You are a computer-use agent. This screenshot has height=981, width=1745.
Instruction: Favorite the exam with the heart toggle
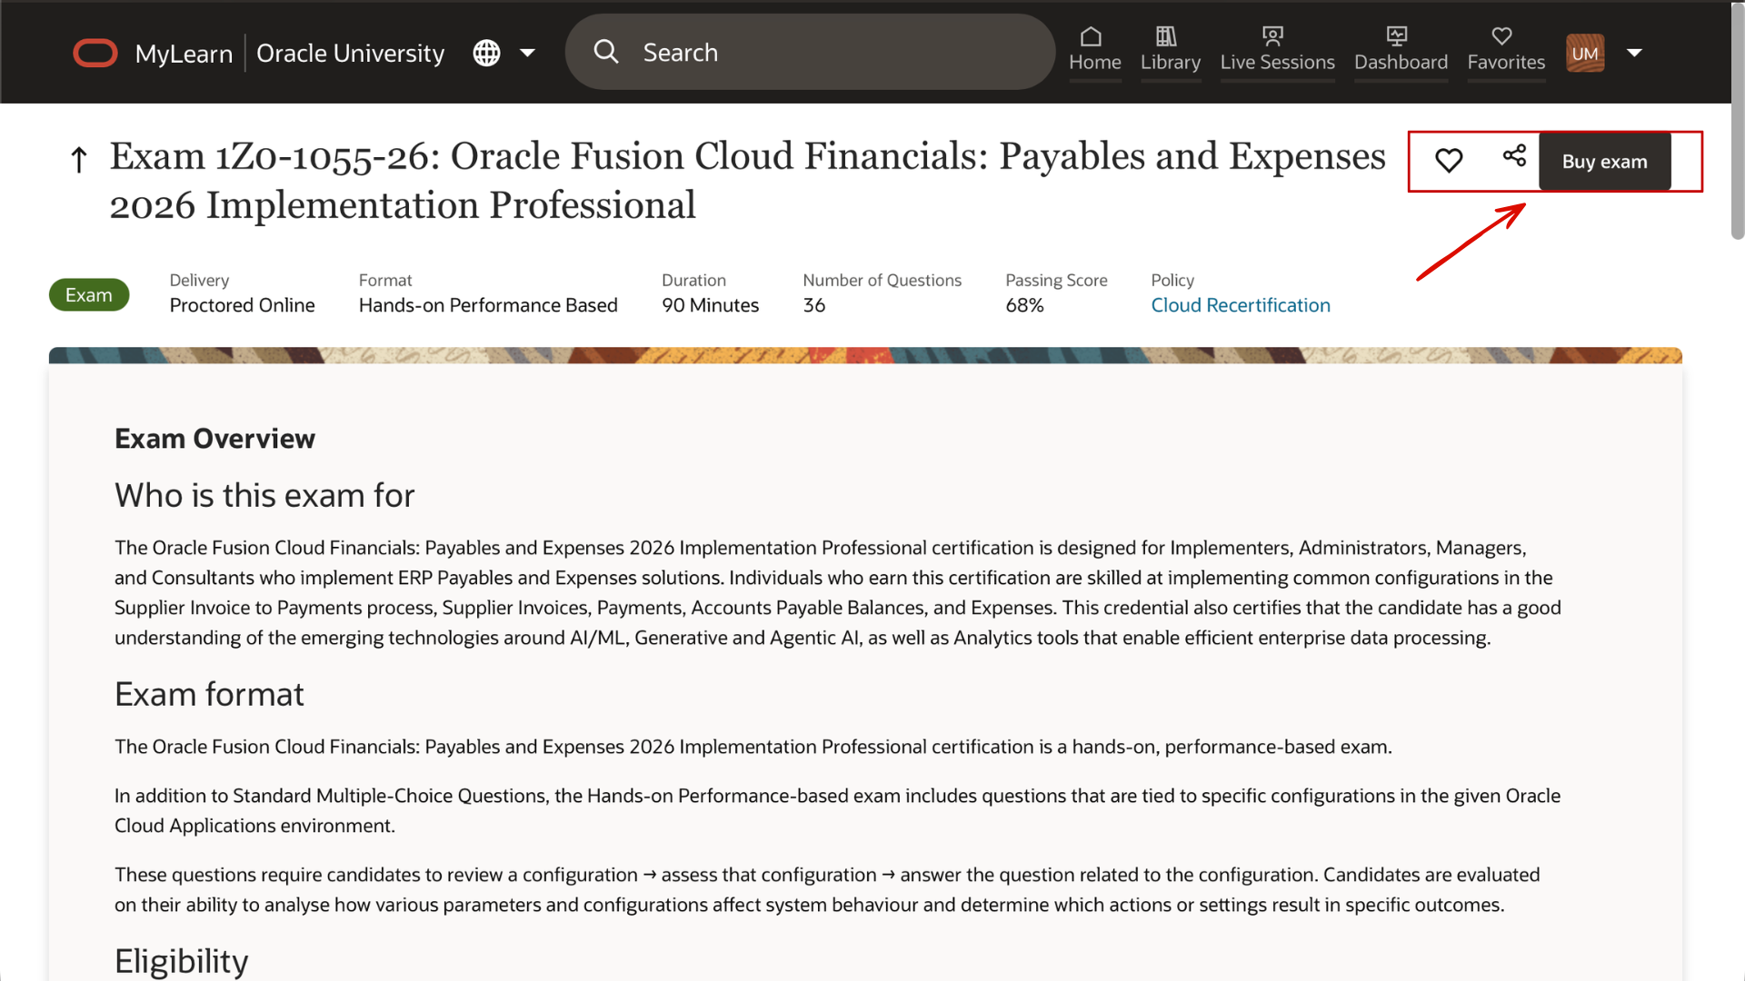(x=1449, y=160)
